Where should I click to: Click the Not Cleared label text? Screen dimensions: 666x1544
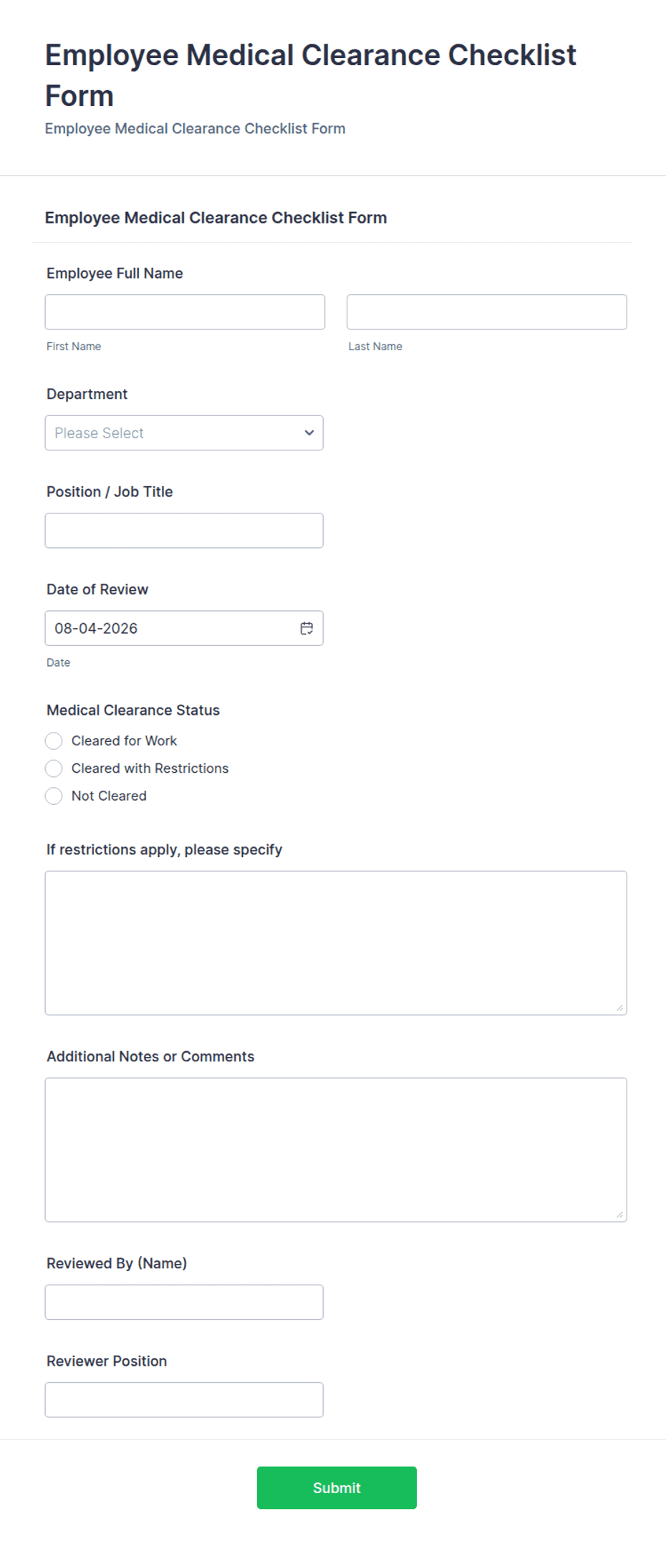(x=109, y=796)
